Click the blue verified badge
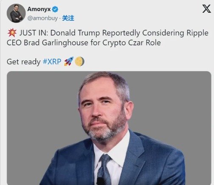 pos(55,9)
